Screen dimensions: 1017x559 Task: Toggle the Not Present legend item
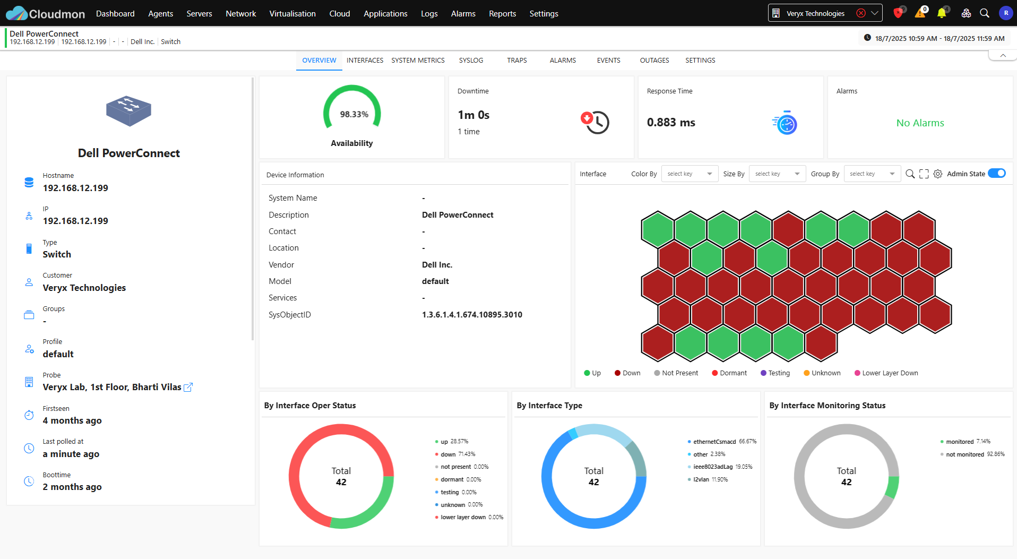point(676,373)
